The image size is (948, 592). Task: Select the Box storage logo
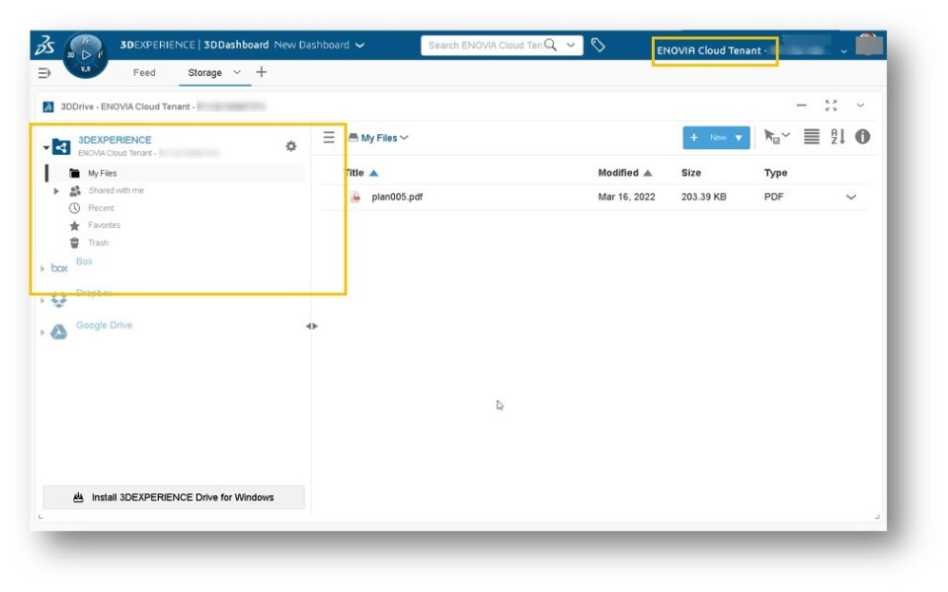(x=59, y=268)
